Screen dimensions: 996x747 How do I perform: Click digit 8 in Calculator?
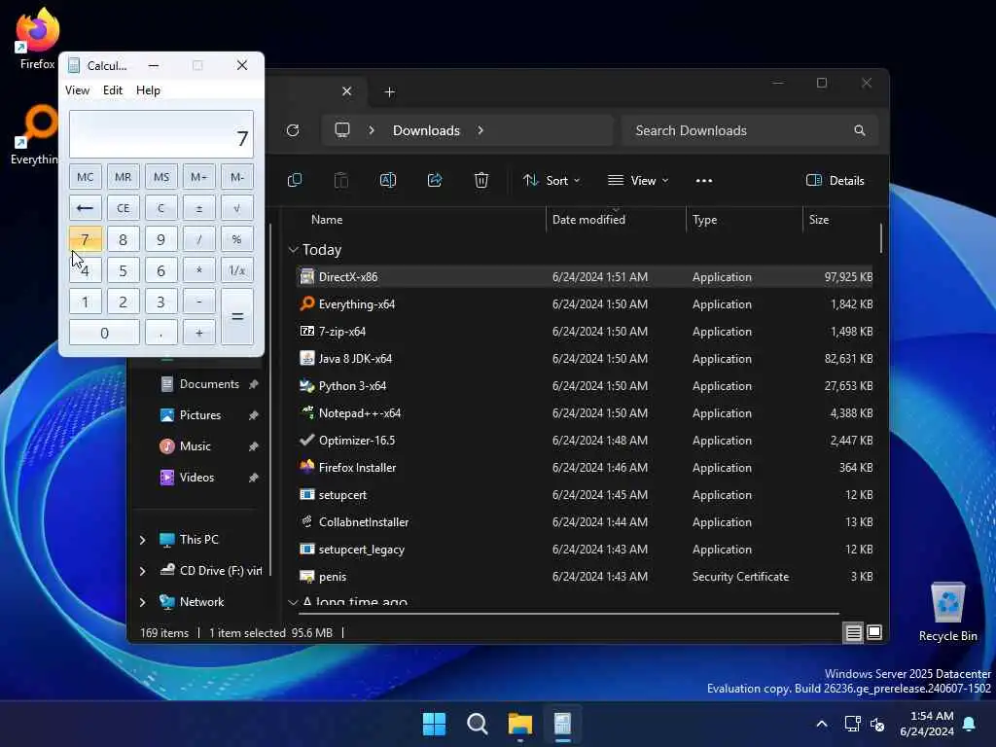point(124,239)
